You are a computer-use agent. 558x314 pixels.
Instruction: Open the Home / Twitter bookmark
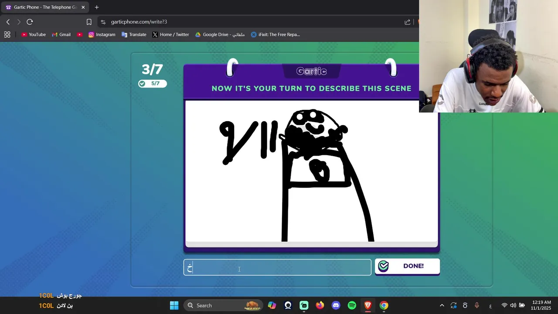tap(170, 34)
